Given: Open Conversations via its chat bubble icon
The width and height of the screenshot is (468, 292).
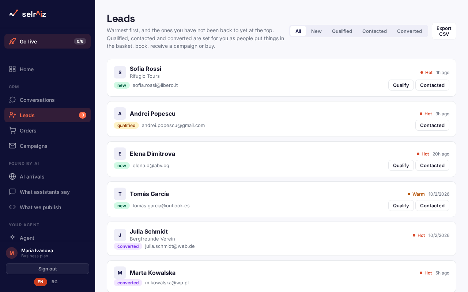Looking at the screenshot, I should tap(12, 100).
